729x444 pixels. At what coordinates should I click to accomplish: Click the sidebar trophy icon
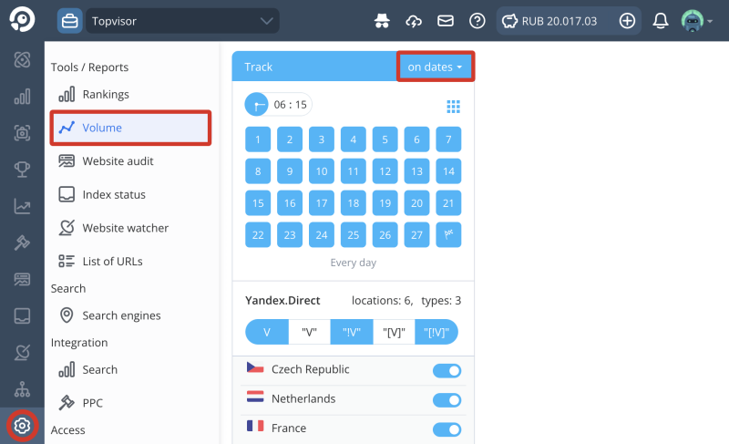tap(22, 170)
